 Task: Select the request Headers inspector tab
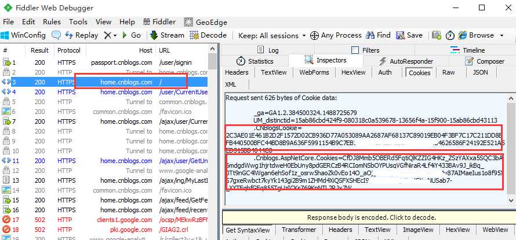(237, 72)
